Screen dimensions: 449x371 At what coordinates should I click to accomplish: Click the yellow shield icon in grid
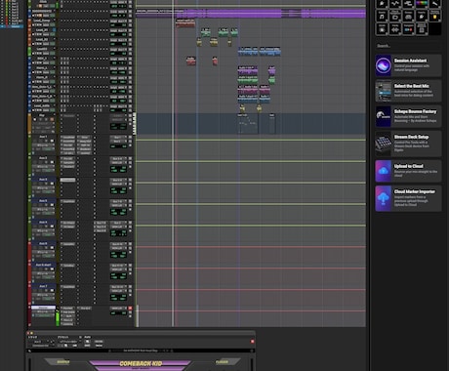434,16
